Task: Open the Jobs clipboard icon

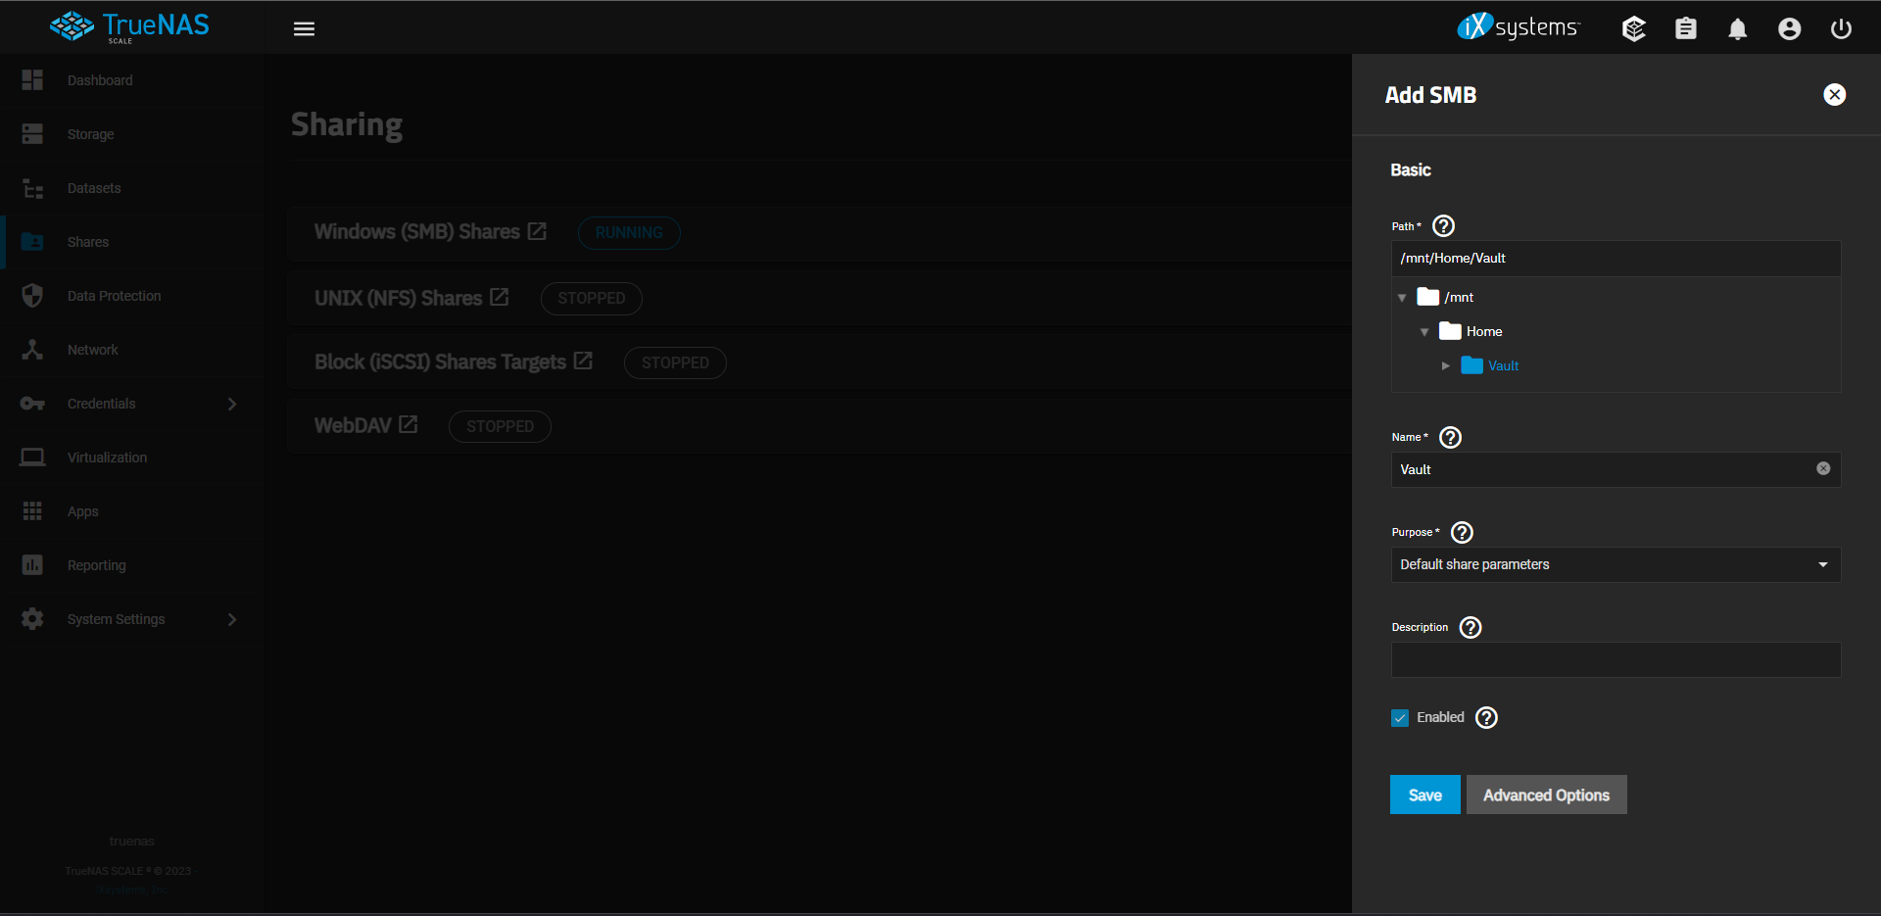Action: pos(1685,28)
